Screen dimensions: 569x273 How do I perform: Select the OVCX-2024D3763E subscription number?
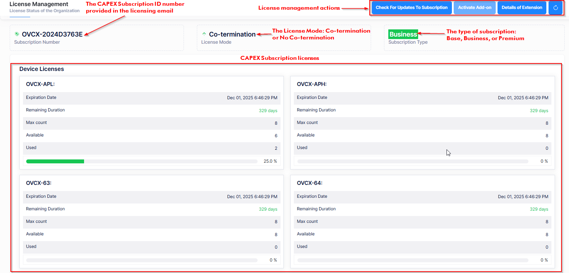pos(52,34)
